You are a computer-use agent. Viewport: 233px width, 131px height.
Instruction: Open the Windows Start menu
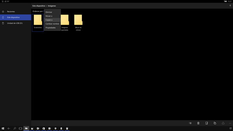[x=3, y=128]
